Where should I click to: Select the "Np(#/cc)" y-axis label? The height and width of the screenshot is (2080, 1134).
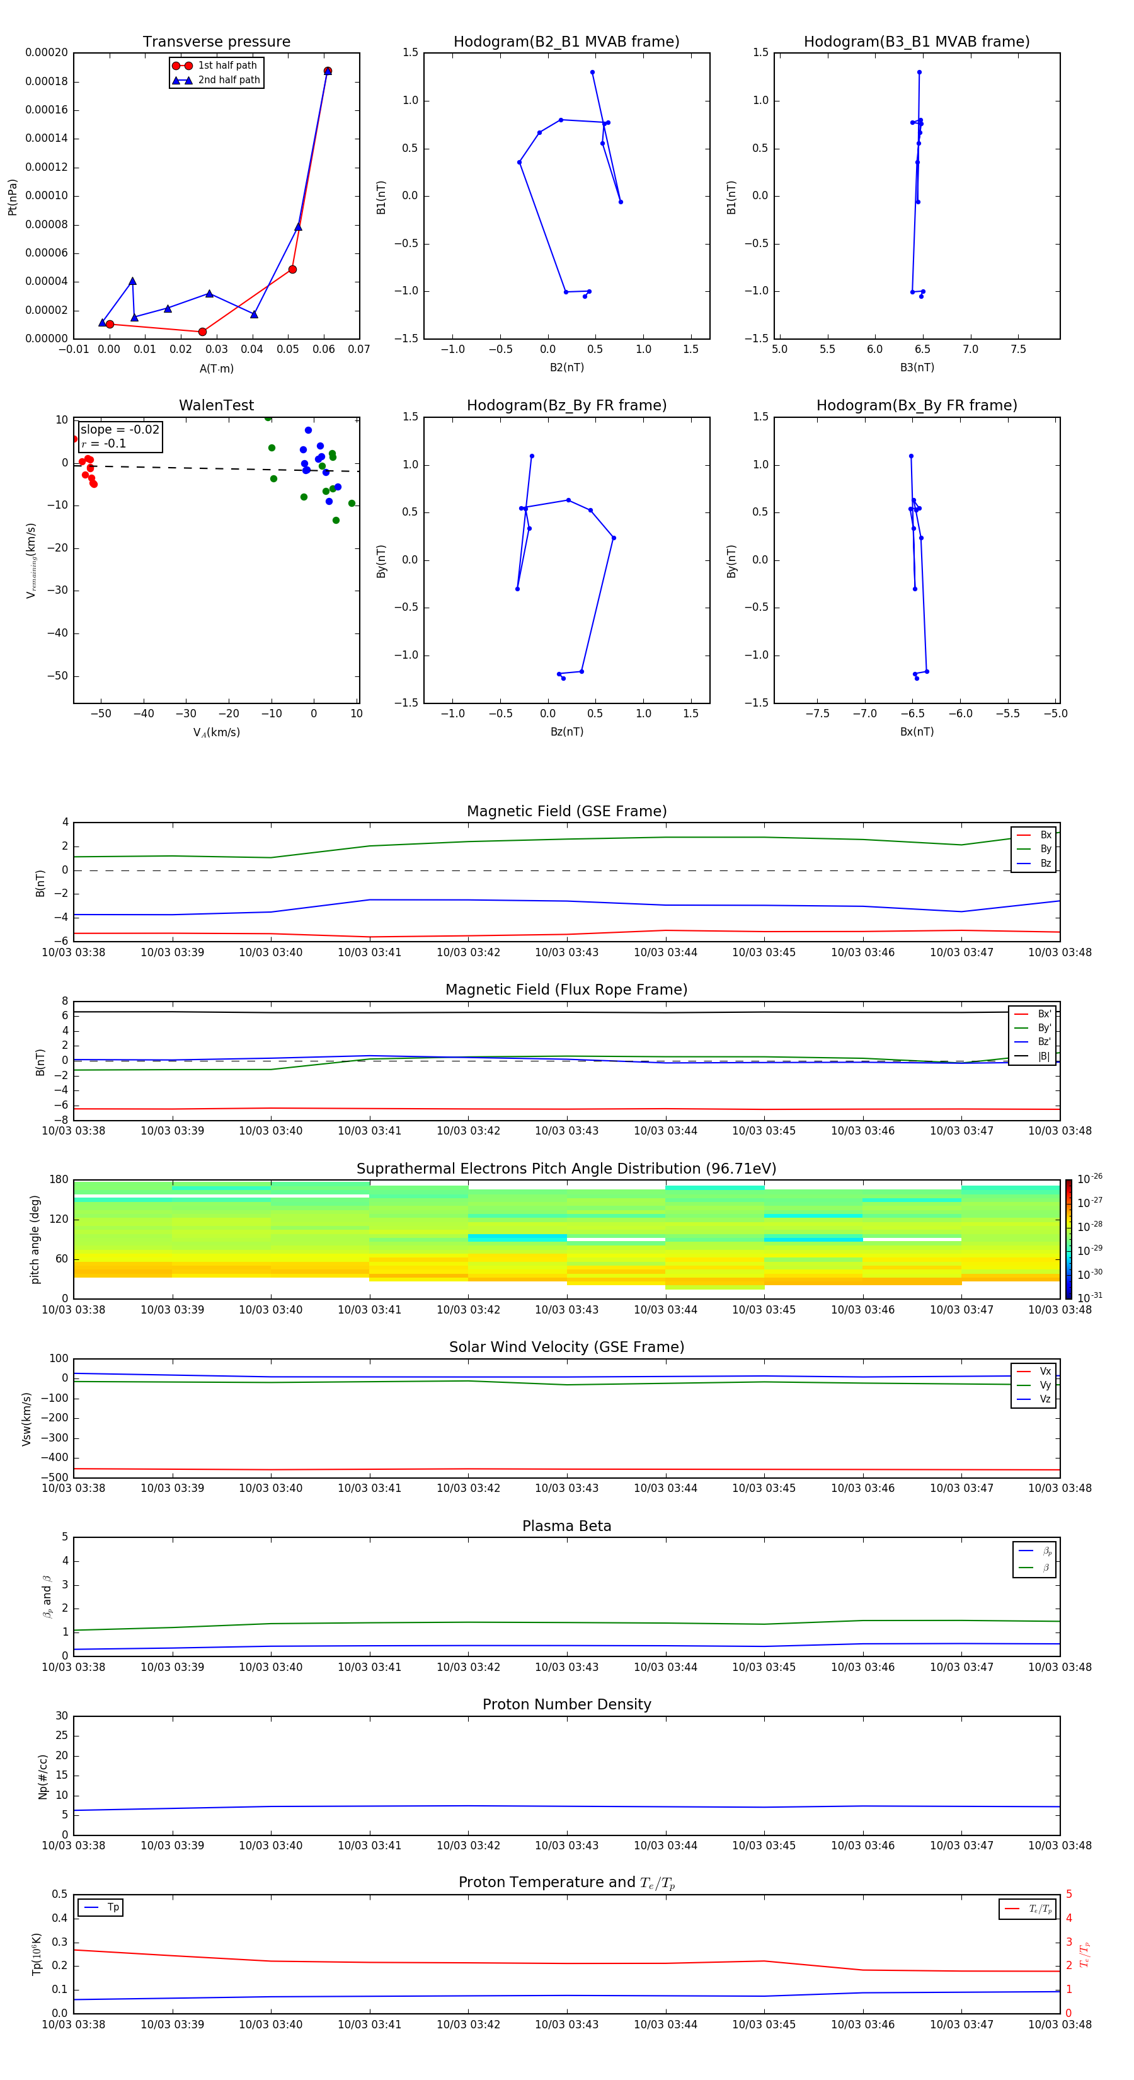tap(43, 1776)
